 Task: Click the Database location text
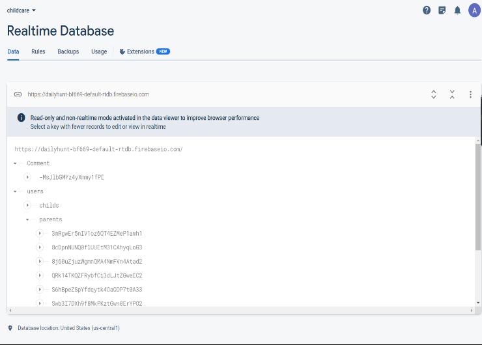click(x=68, y=328)
